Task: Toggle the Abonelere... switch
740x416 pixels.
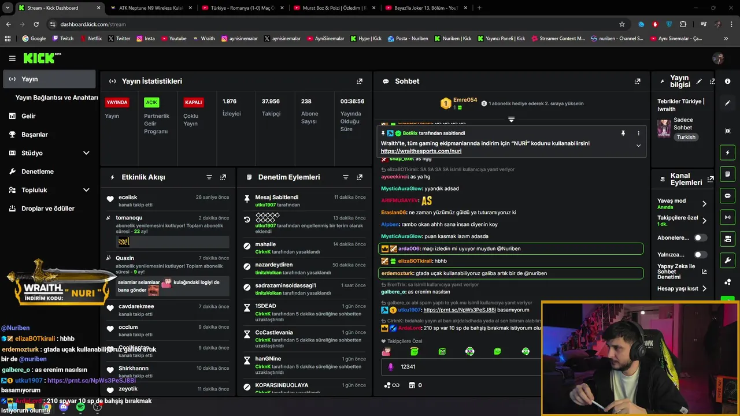Action: 700,237
